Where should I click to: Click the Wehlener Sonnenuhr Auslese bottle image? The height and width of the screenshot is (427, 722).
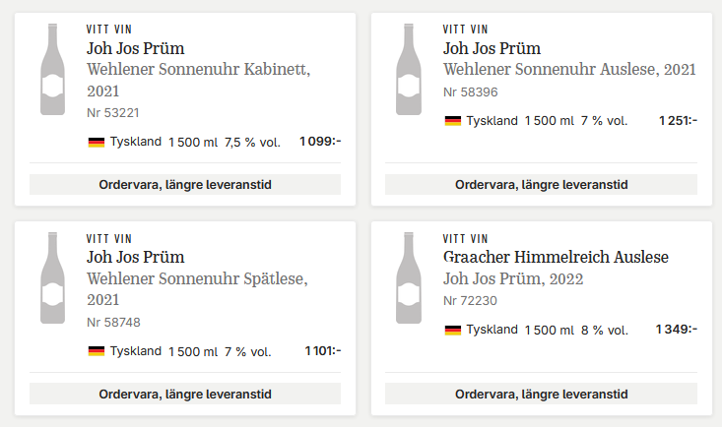[x=409, y=69]
